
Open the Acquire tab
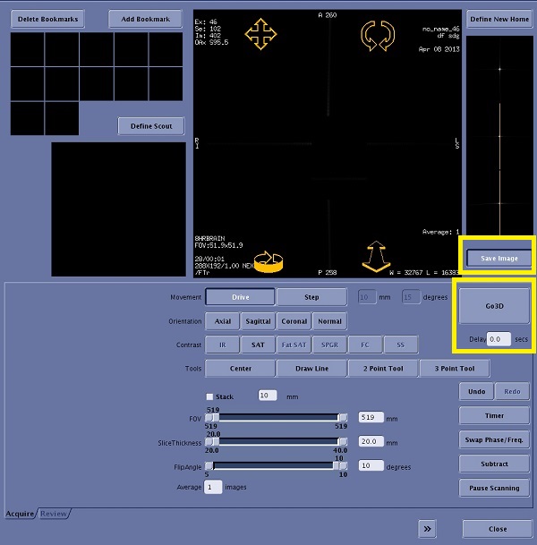(20, 514)
